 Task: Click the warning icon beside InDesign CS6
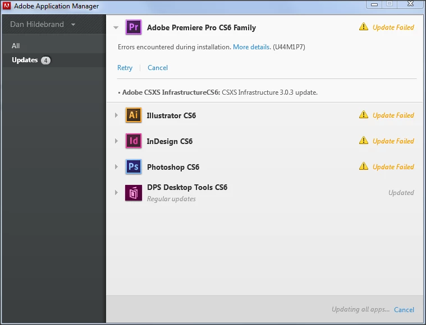click(x=364, y=141)
